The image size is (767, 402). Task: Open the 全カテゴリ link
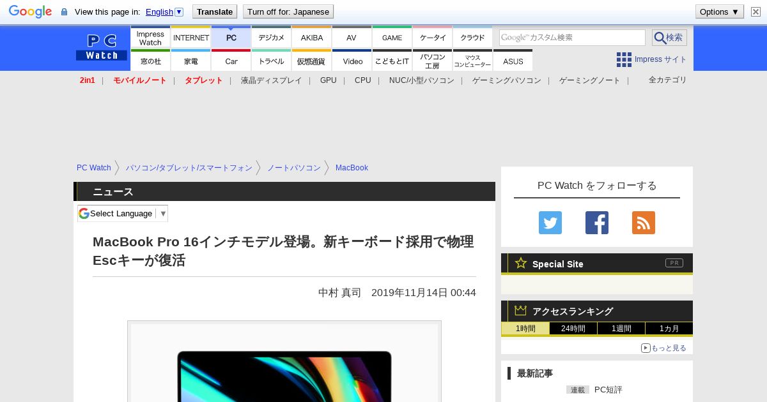[x=668, y=80]
